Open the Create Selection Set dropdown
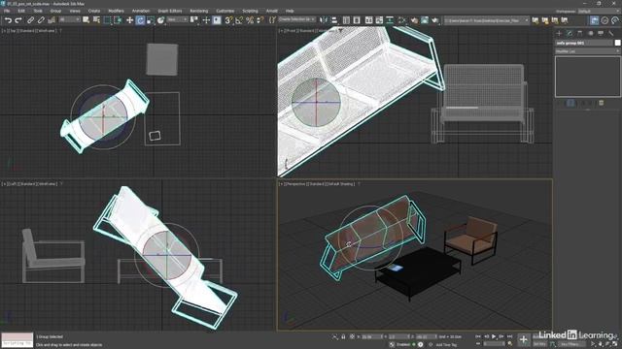The width and height of the screenshot is (622, 349). point(297,19)
